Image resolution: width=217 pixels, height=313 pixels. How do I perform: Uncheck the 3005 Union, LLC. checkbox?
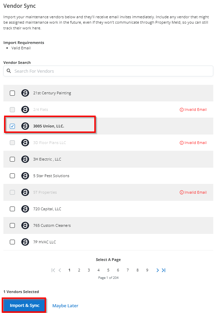(13, 126)
